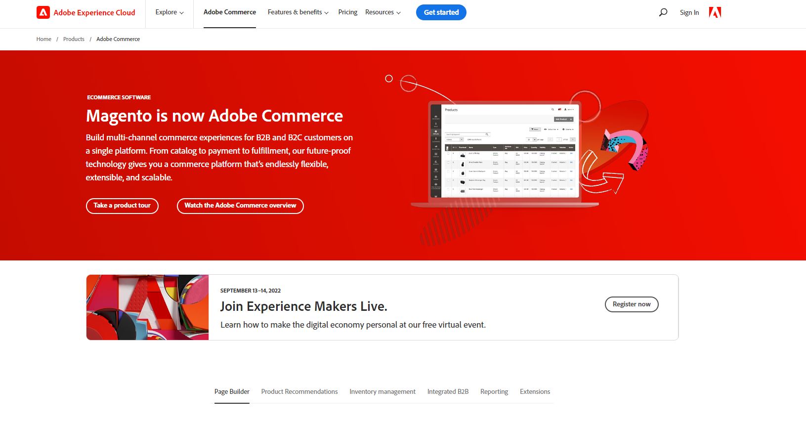This screenshot has height=424, width=806.
Task: Click the Get started button
Action: (x=441, y=12)
